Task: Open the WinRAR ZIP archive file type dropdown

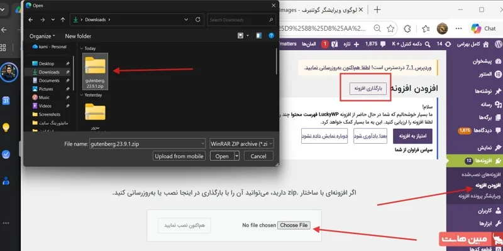Action: [x=241, y=144]
